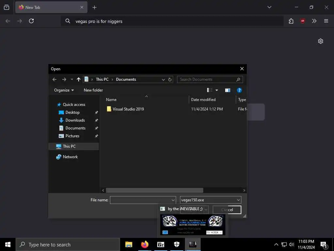This screenshot has height=251, width=334.
Task: Unpin Downloads using its pin icon
Action: pos(96,120)
